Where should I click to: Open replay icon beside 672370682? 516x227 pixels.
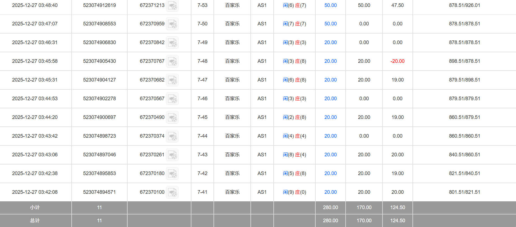[x=172, y=80]
